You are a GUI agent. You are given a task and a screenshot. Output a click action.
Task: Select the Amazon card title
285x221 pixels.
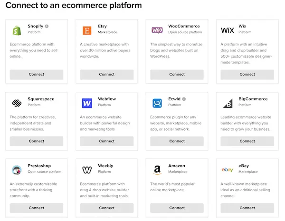(x=177, y=166)
